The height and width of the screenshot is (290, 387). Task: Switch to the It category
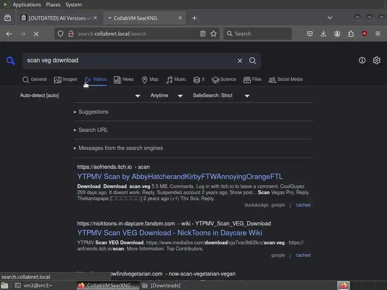coord(199,79)
